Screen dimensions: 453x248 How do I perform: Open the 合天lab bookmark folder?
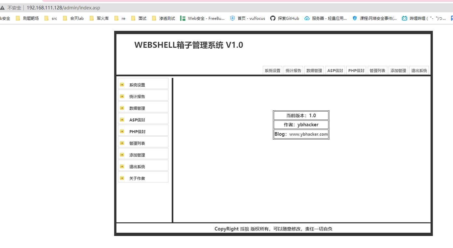coord(73,18)
